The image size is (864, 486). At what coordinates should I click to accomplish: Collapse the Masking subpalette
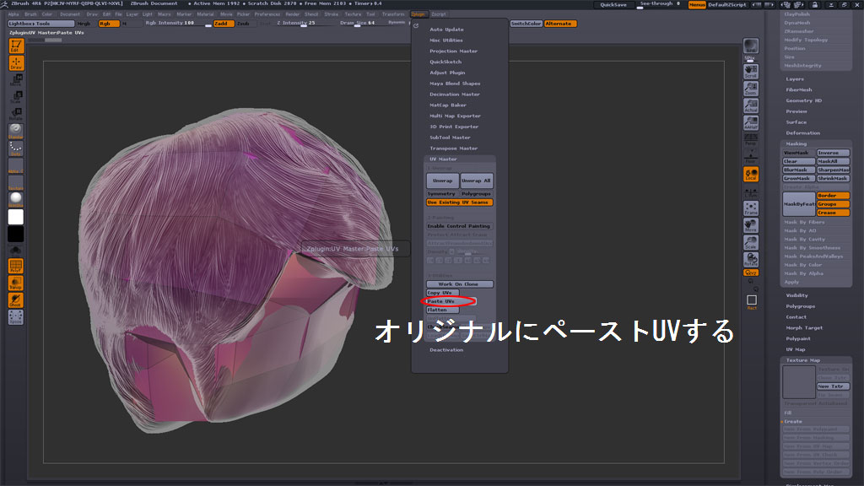[x=796, y=143]
